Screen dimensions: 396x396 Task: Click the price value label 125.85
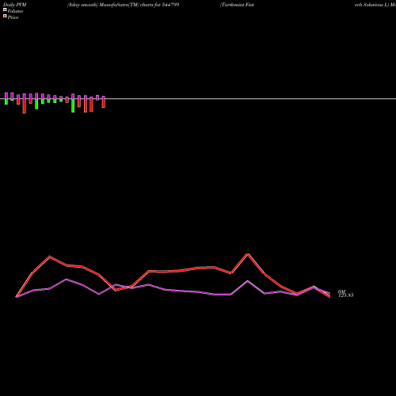(x=345, y=295)
